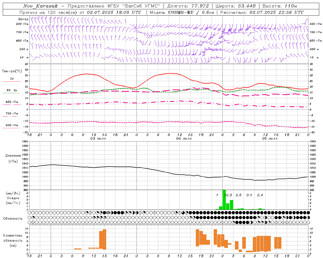323x258 pixels.
Task: Click the 850 гПа temperature legend entry
Action: 12,102
